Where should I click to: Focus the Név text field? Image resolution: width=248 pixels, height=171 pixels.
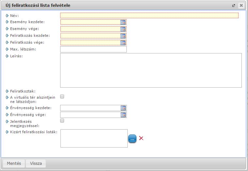tap(149, 15)
